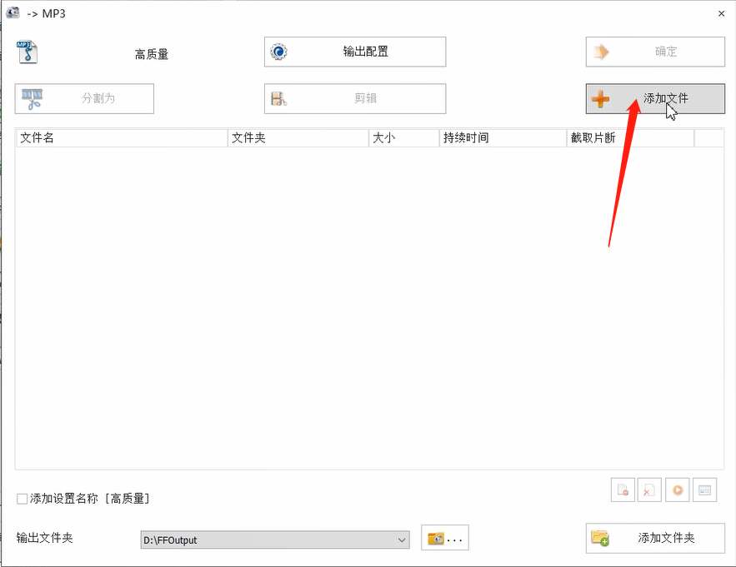Click the remove selected file icon
Screen dimensions: 736x567
[x=623, y=490]
